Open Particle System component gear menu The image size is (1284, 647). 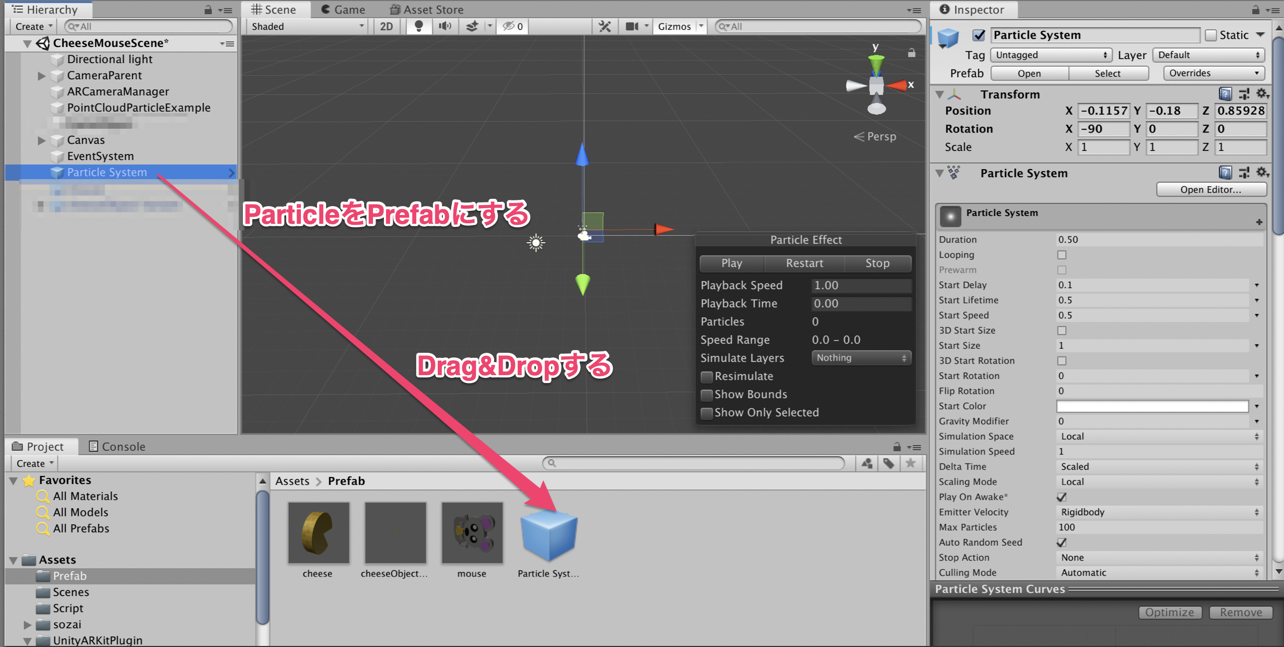pyautogui.click(x=1262, y=173)
